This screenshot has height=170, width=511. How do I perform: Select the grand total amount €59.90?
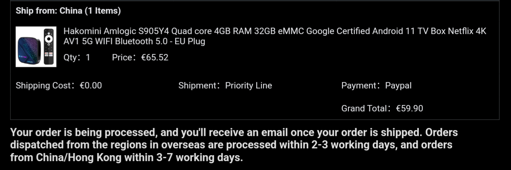[409, 108]
